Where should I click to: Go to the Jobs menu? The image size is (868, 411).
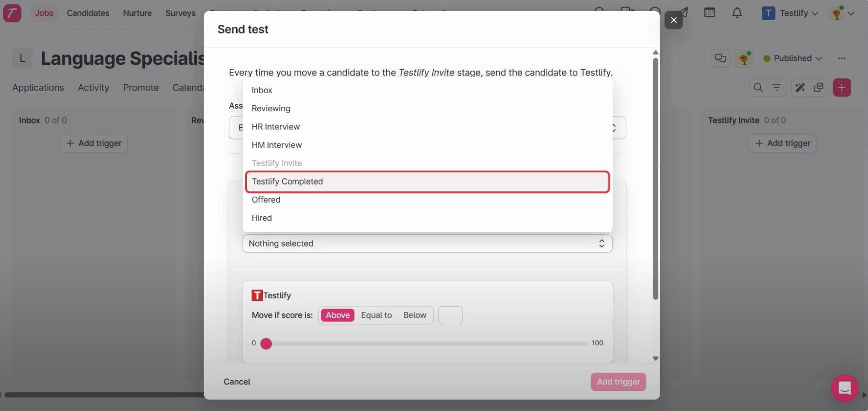coord(44,13)
